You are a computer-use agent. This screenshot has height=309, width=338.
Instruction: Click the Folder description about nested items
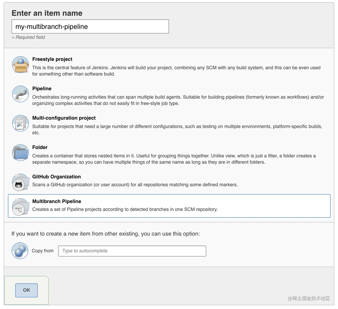click(174, 159)
